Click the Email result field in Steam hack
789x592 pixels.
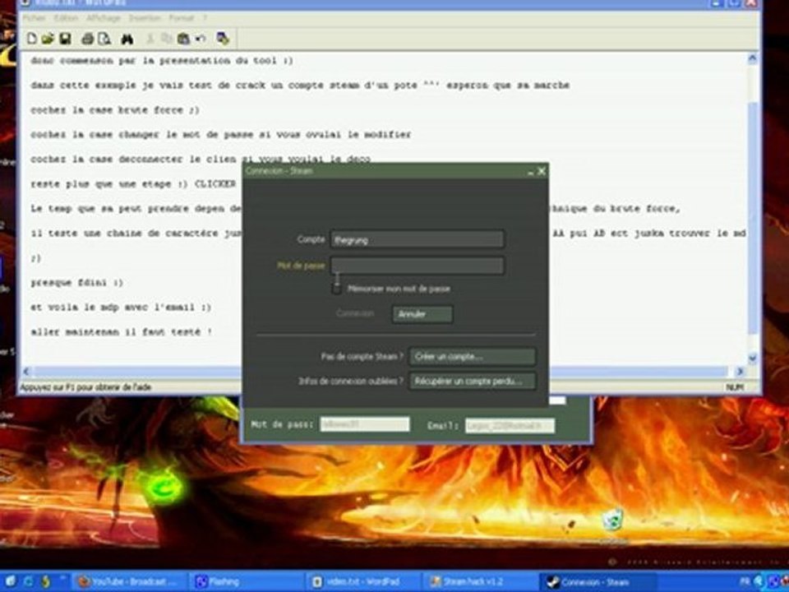510,426
